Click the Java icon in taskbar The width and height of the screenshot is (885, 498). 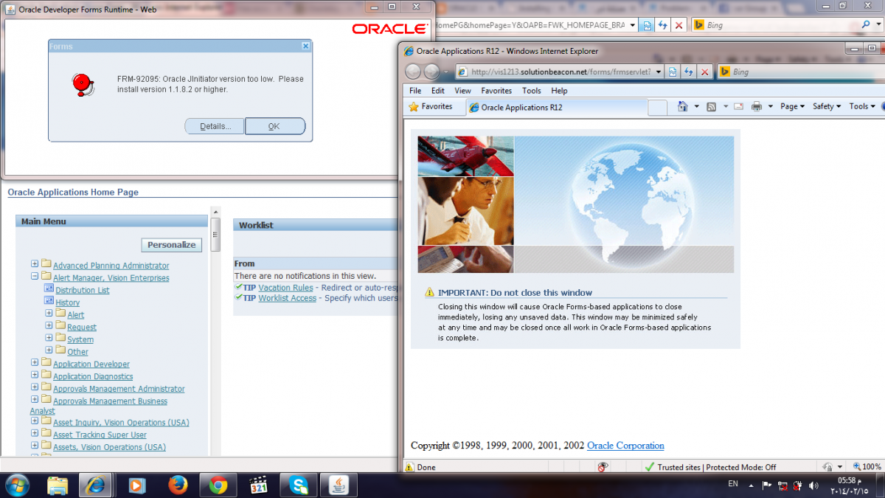(339, 485)
